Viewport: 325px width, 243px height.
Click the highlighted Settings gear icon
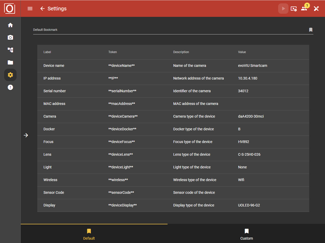10,75
